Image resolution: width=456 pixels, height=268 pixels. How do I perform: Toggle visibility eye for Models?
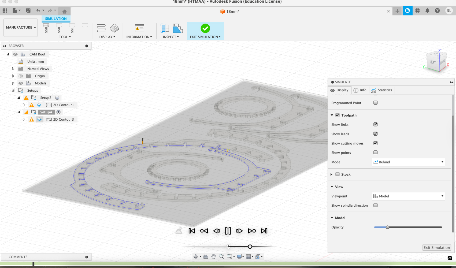[21, 83]
